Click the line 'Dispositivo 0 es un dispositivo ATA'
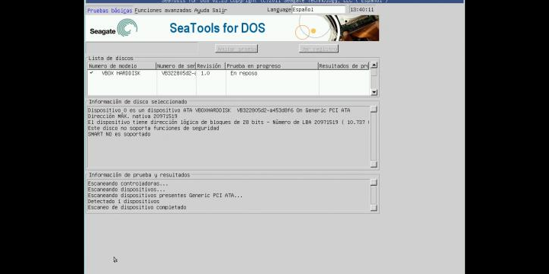This screenshot has width=549, height=274. point(219,110)
